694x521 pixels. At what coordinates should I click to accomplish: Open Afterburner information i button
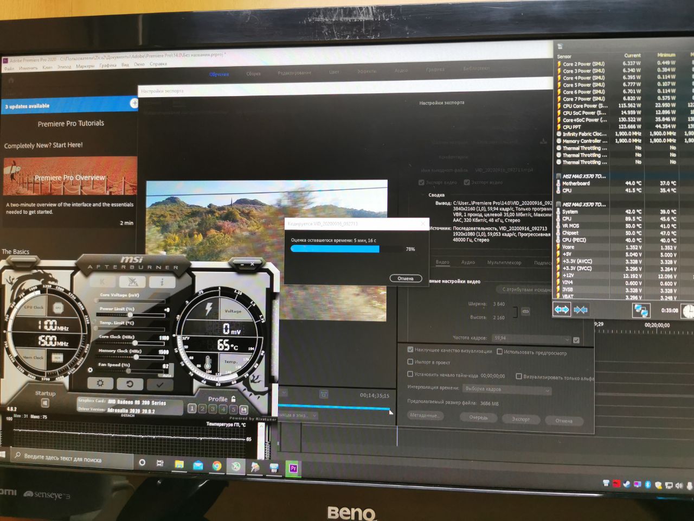162,282
